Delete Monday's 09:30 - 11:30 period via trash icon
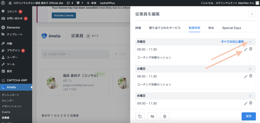 coord(251,49)
